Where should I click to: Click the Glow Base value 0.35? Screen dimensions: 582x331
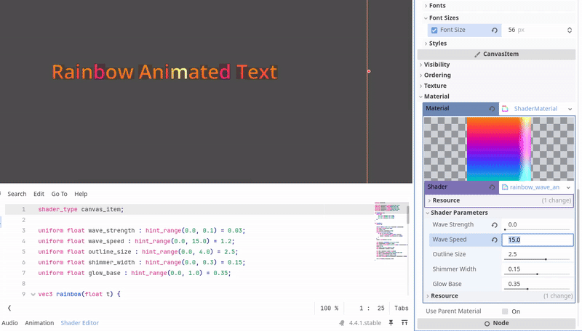[514, 284]
